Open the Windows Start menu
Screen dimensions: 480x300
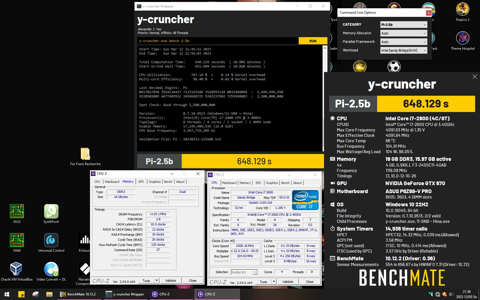(7, 294)
